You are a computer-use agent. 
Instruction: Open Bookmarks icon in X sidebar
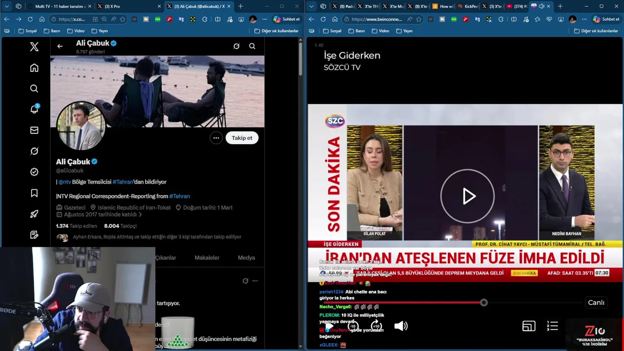click(34, 193)
